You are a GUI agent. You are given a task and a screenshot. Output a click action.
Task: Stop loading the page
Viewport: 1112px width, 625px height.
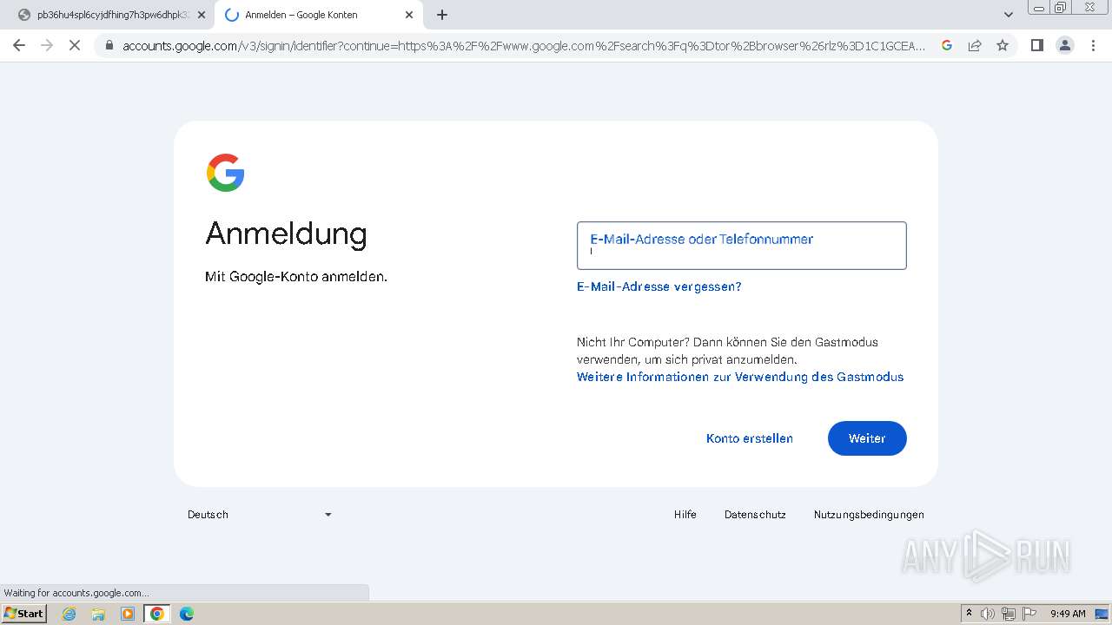[x=75, y=45]
